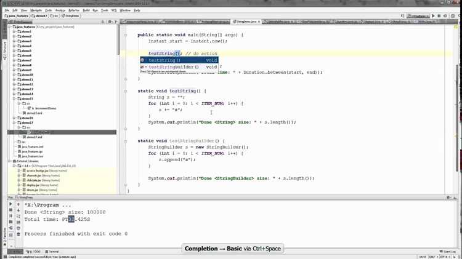
Task: Expand the demo10 module folder
Action: pyautogui.click(x=14, y=75)
